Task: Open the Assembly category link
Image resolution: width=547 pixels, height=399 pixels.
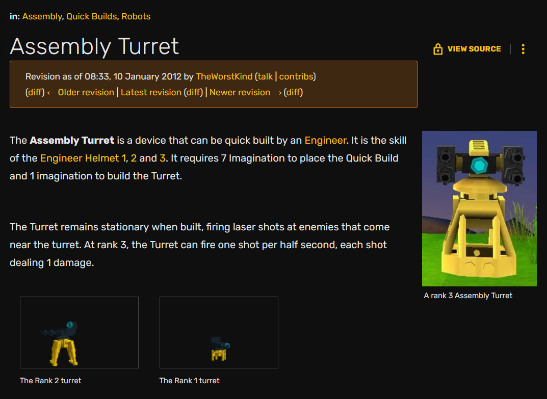Action: 42,16
